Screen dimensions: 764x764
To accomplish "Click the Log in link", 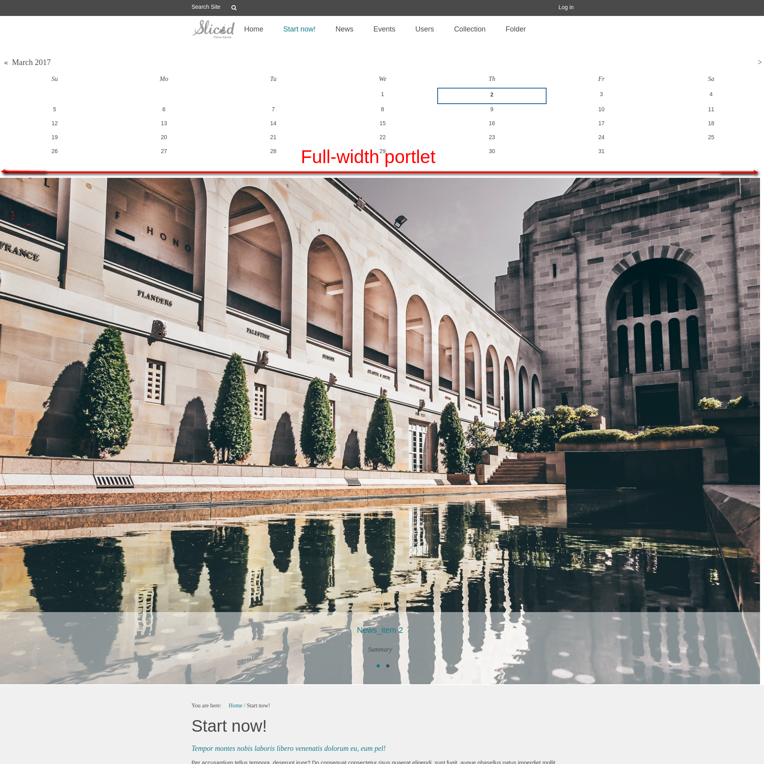I will click(565, 7).
